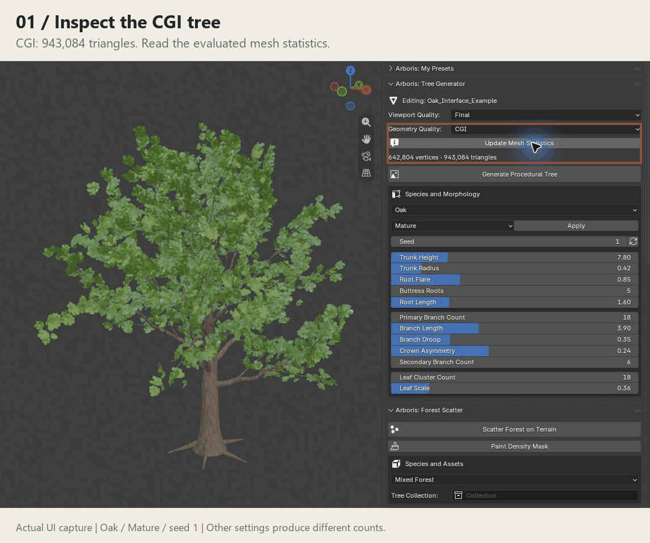Screen dimensions: 650x543
Task: Click the 'Species and Assets' heading
Action: [x=434, y=464]
